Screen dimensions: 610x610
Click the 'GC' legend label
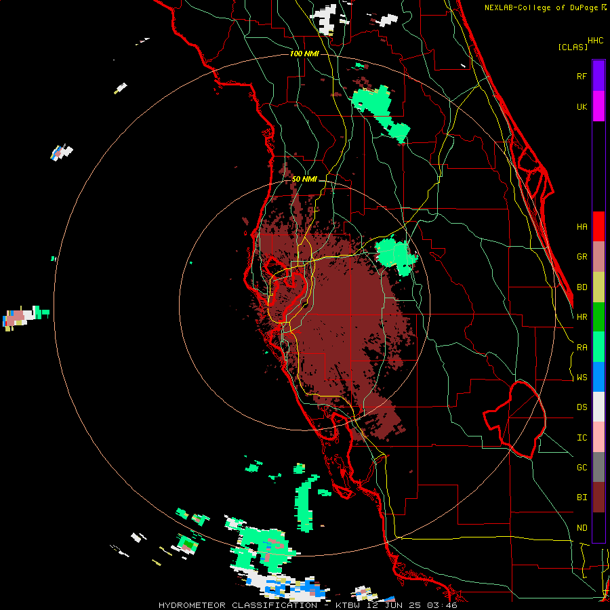tap(582, 468)
